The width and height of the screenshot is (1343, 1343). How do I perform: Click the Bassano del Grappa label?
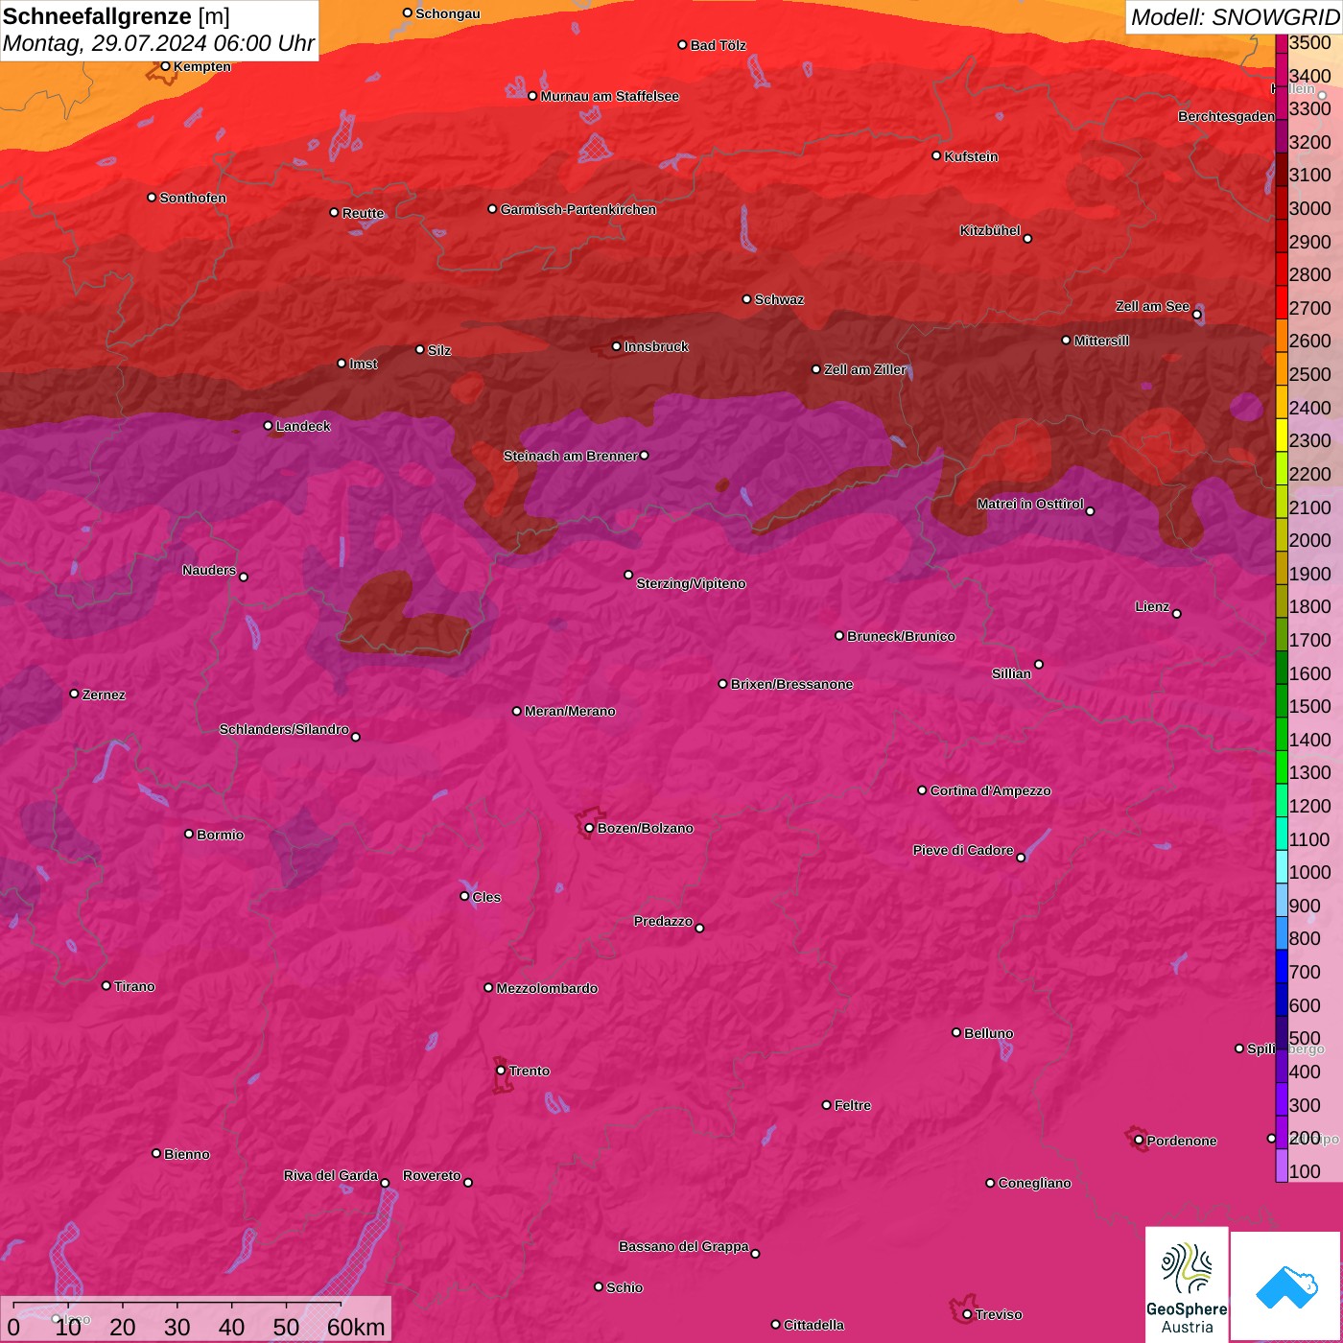[683, 1246]
